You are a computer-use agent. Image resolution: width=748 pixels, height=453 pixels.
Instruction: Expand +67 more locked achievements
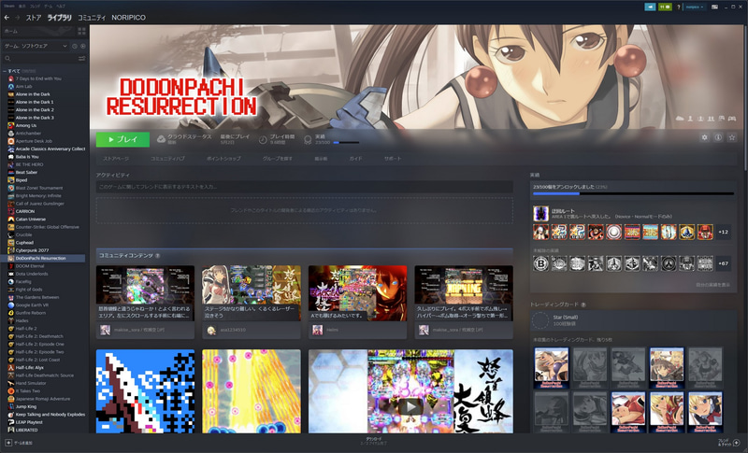(723, 263)
